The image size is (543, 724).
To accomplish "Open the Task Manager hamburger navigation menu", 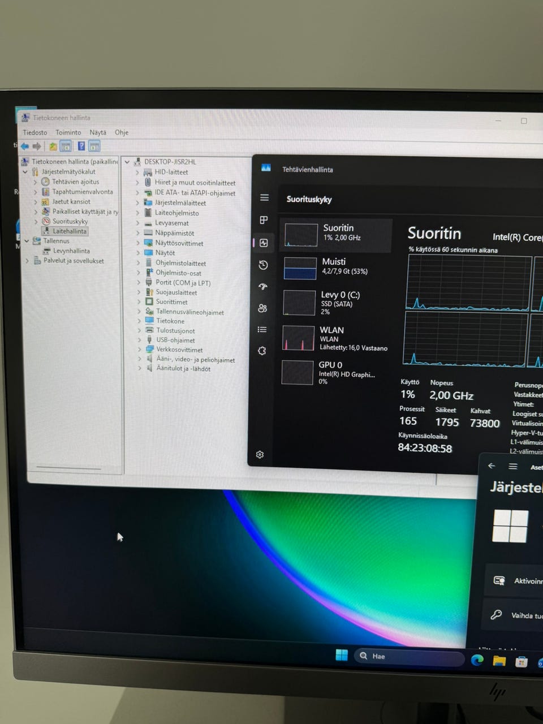I will point(264,197).
